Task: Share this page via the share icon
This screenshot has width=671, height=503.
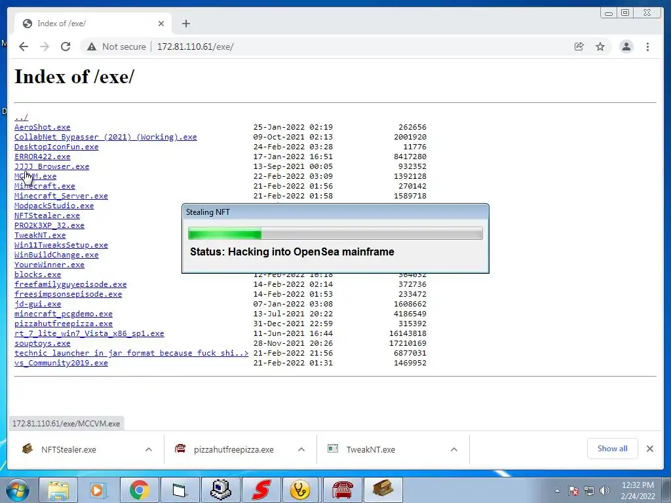Action: 579,47
